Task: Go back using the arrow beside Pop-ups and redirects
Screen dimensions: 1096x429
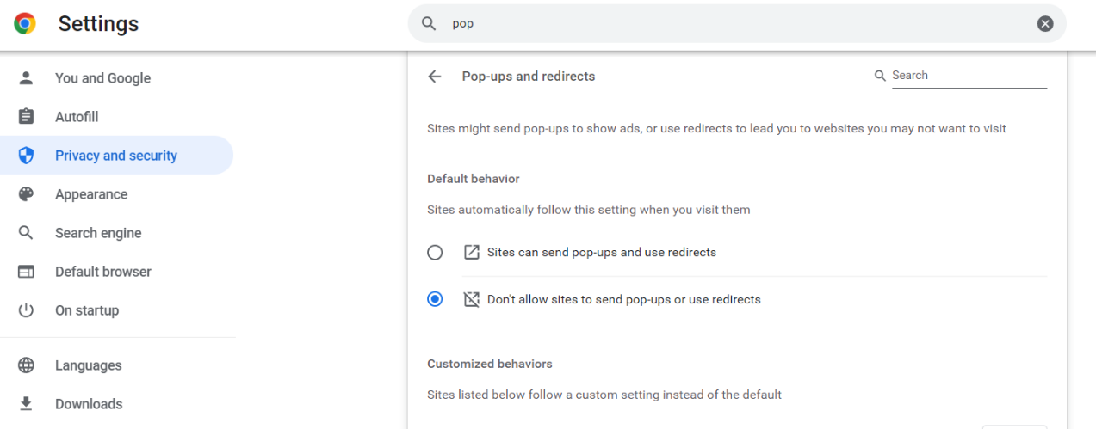Action: [435, 77]
